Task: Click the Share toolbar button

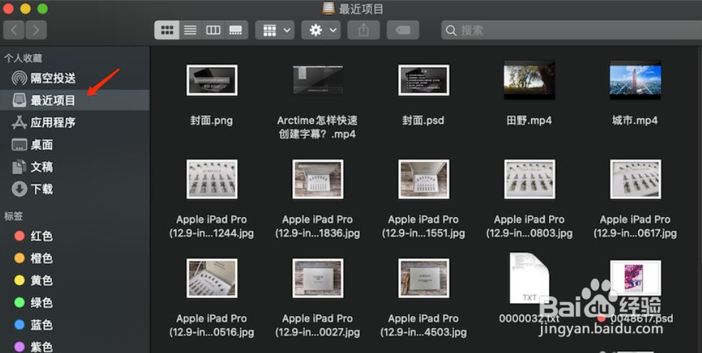Action: (364, 31)
